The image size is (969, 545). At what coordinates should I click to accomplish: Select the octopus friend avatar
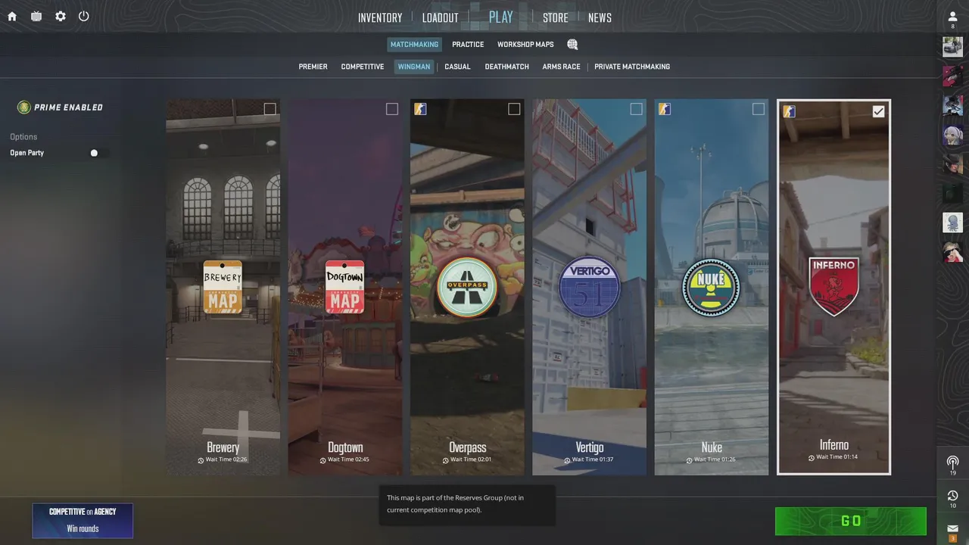952,223
